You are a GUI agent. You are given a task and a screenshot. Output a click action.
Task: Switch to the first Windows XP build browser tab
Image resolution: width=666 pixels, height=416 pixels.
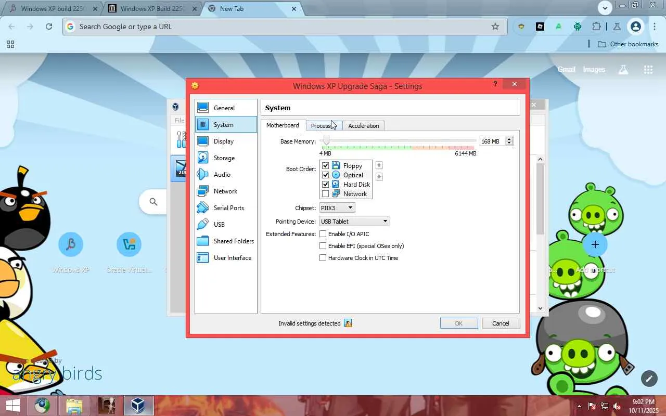tap(53, 9)
